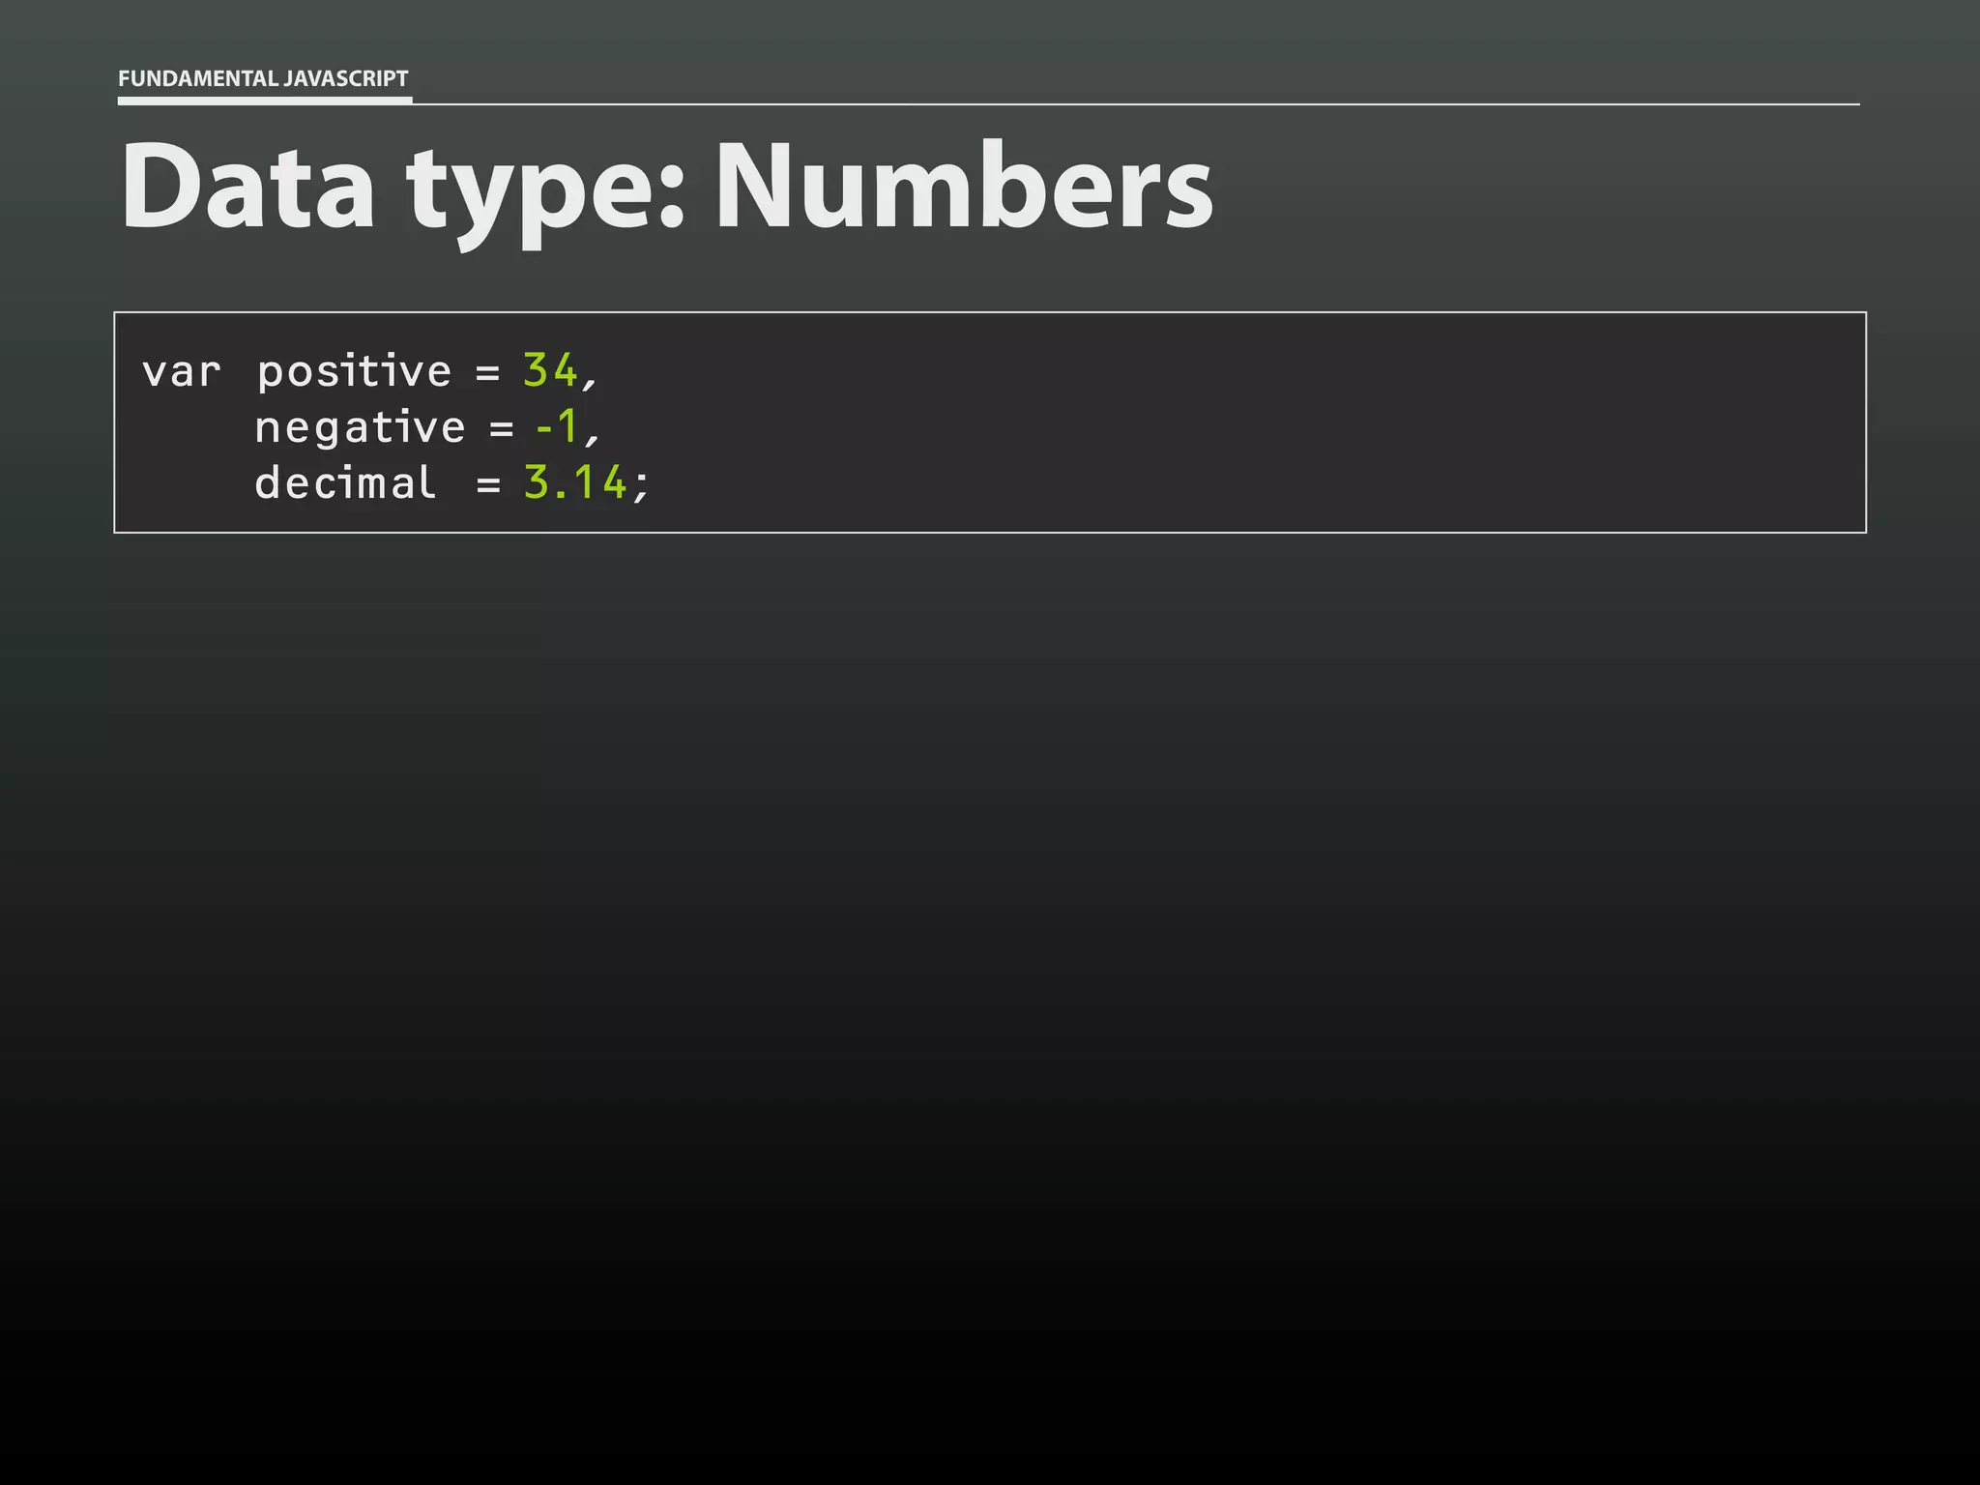The image size is (1980, 1485).
Task: Click the negative variable name
Action: [x=360, y=427]
